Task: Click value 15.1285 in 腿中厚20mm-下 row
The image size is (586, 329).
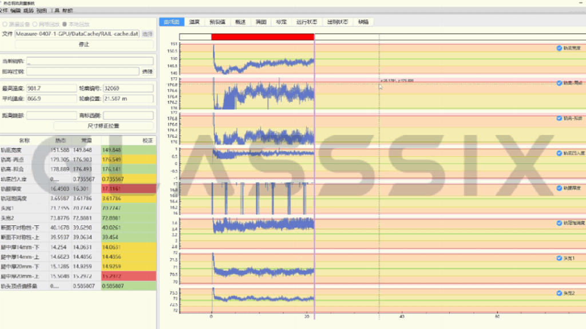Action: point(60,267)
